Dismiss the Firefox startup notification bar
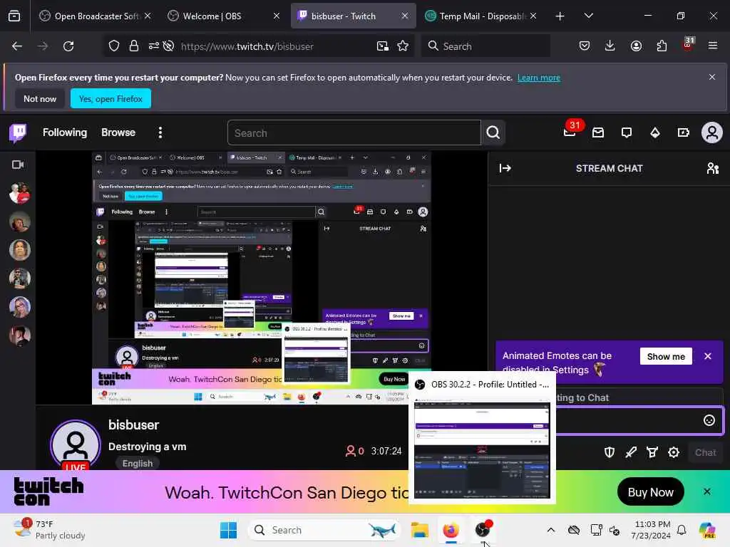 click(x=712, y=77)
